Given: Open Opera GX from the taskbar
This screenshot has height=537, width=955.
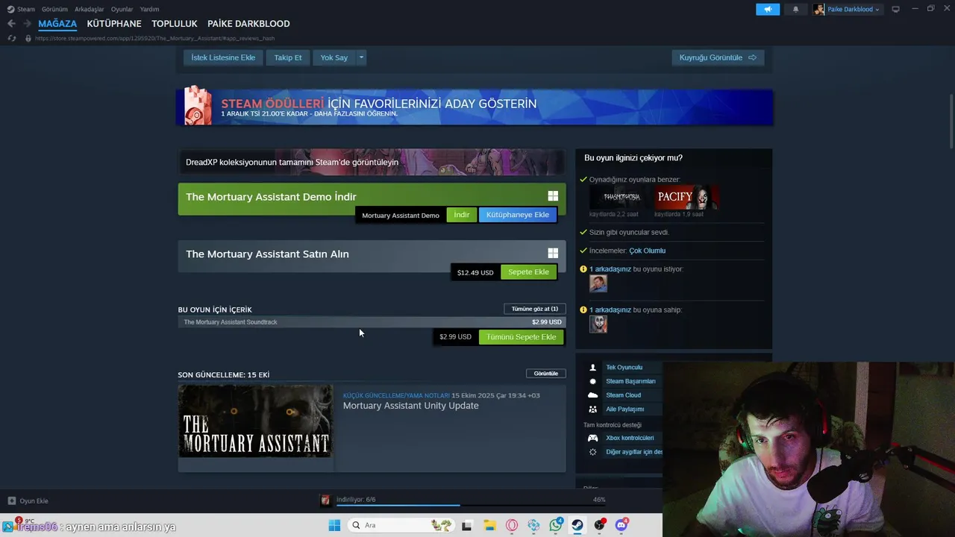Looking at the screenshot, I should point(511,525).
